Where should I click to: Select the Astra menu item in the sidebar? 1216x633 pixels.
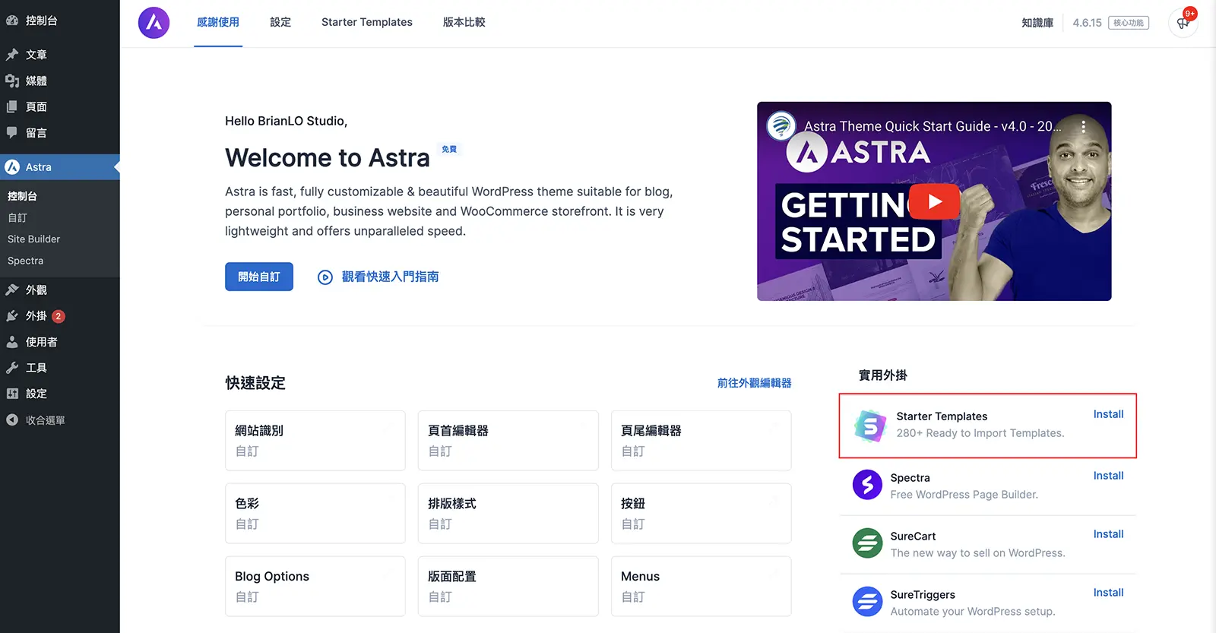tap(60, 167)
